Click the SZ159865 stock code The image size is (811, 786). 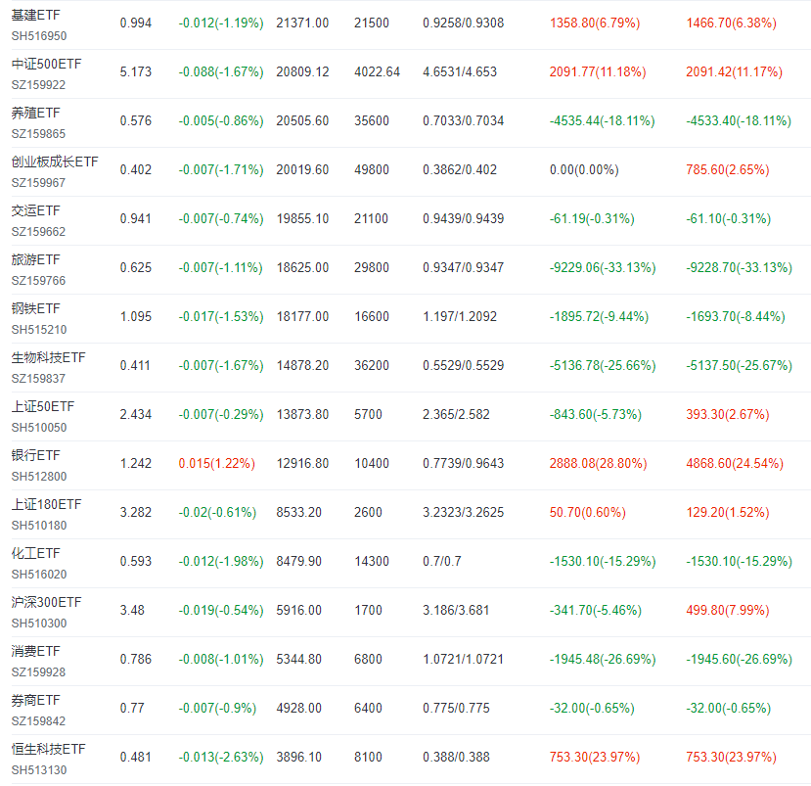tap(38, 134)
